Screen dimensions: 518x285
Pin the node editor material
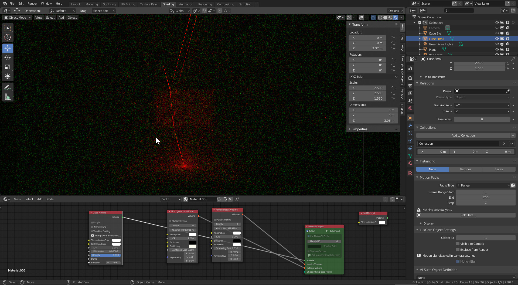click(237, 199)
